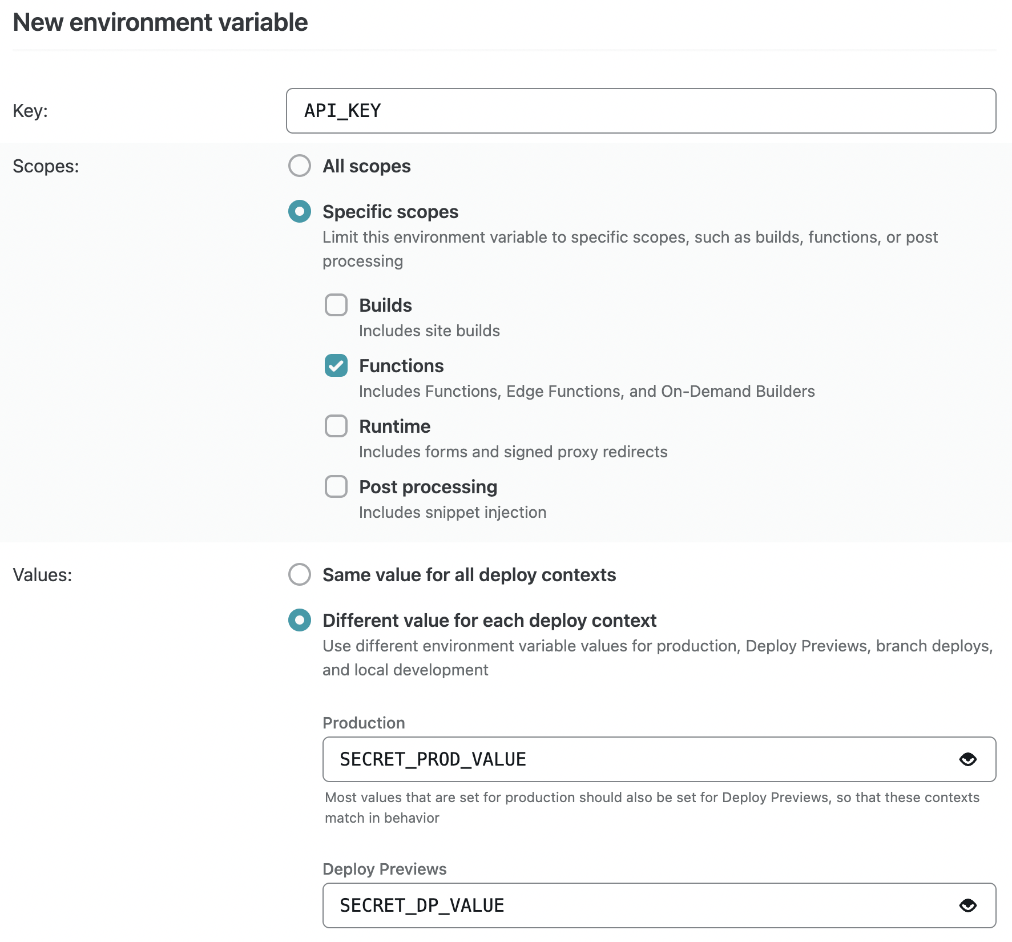Select the All scopes radio option

point(300,166)
